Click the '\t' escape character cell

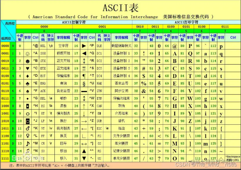pos(51,113)
